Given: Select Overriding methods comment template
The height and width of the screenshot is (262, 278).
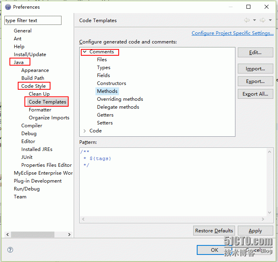Looking at the screenshot, I should [x=120, y=99].
